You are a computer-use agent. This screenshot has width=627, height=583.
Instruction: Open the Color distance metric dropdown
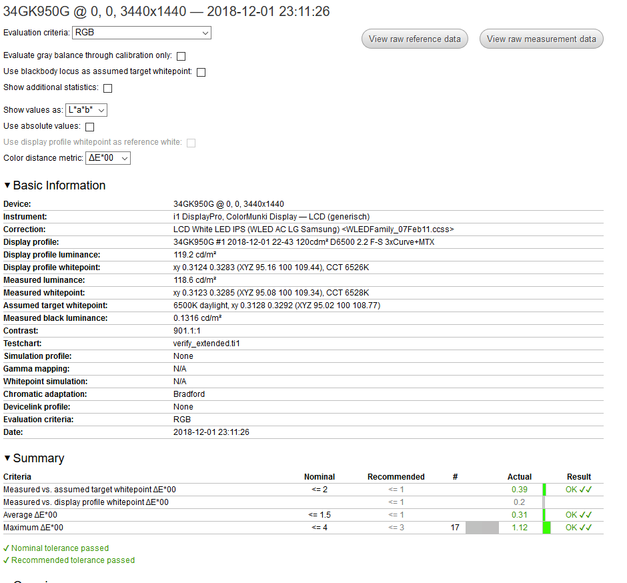coord(107,158)
